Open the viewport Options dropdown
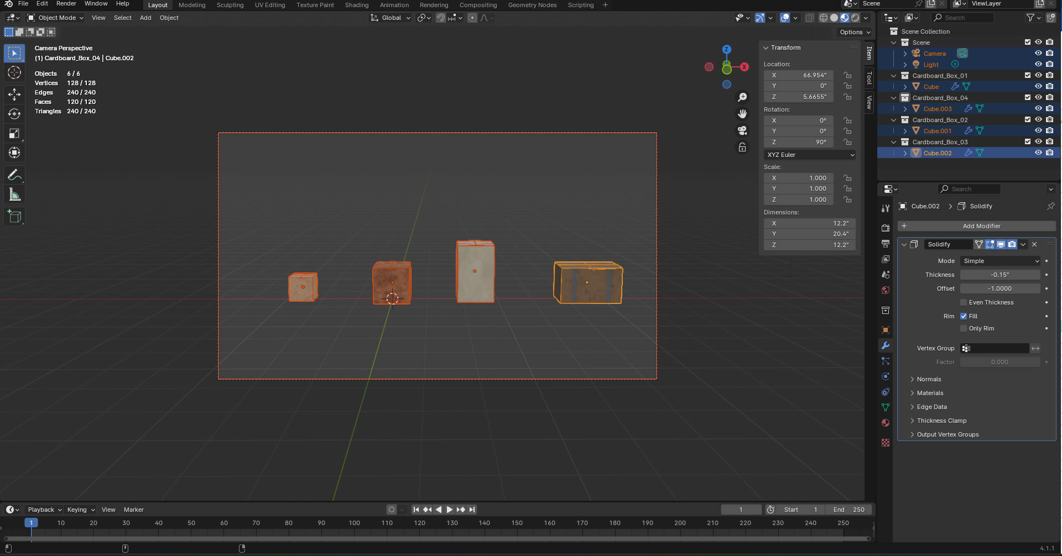This screenshot has height=556, width=1062. point(855,32)
